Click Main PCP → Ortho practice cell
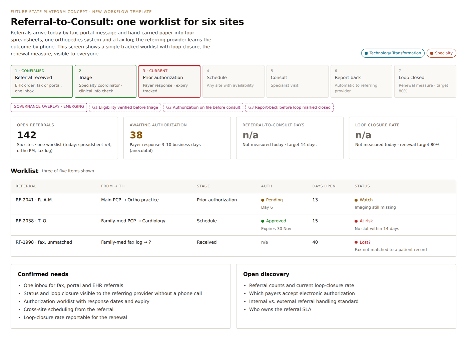Viewport: 467px width, 338px height. [130, 200]
